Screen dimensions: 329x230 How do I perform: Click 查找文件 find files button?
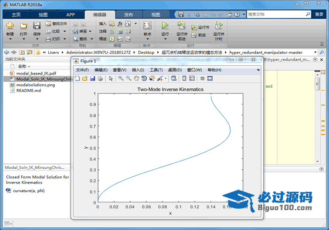tap(57, 23)
